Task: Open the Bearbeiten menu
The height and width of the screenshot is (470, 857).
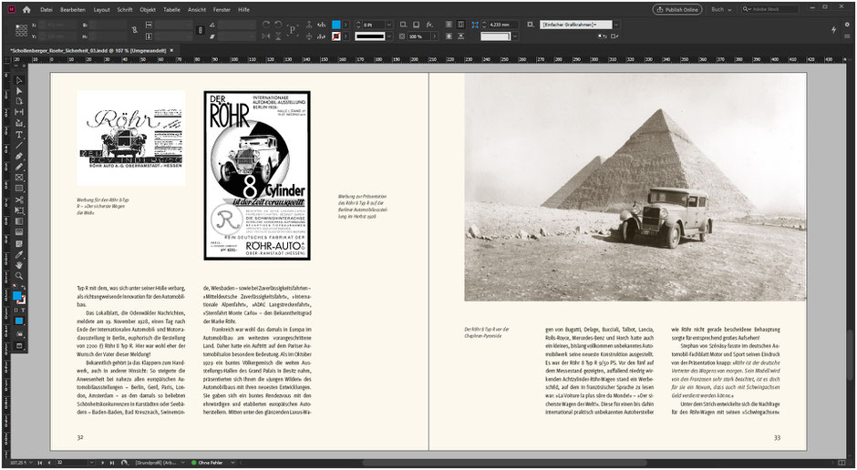Action: 73,9
